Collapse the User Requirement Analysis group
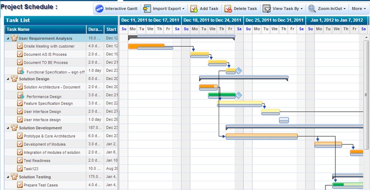Viewport: 370px width, 190px height. pyautogui.click(x=8, y=38)
